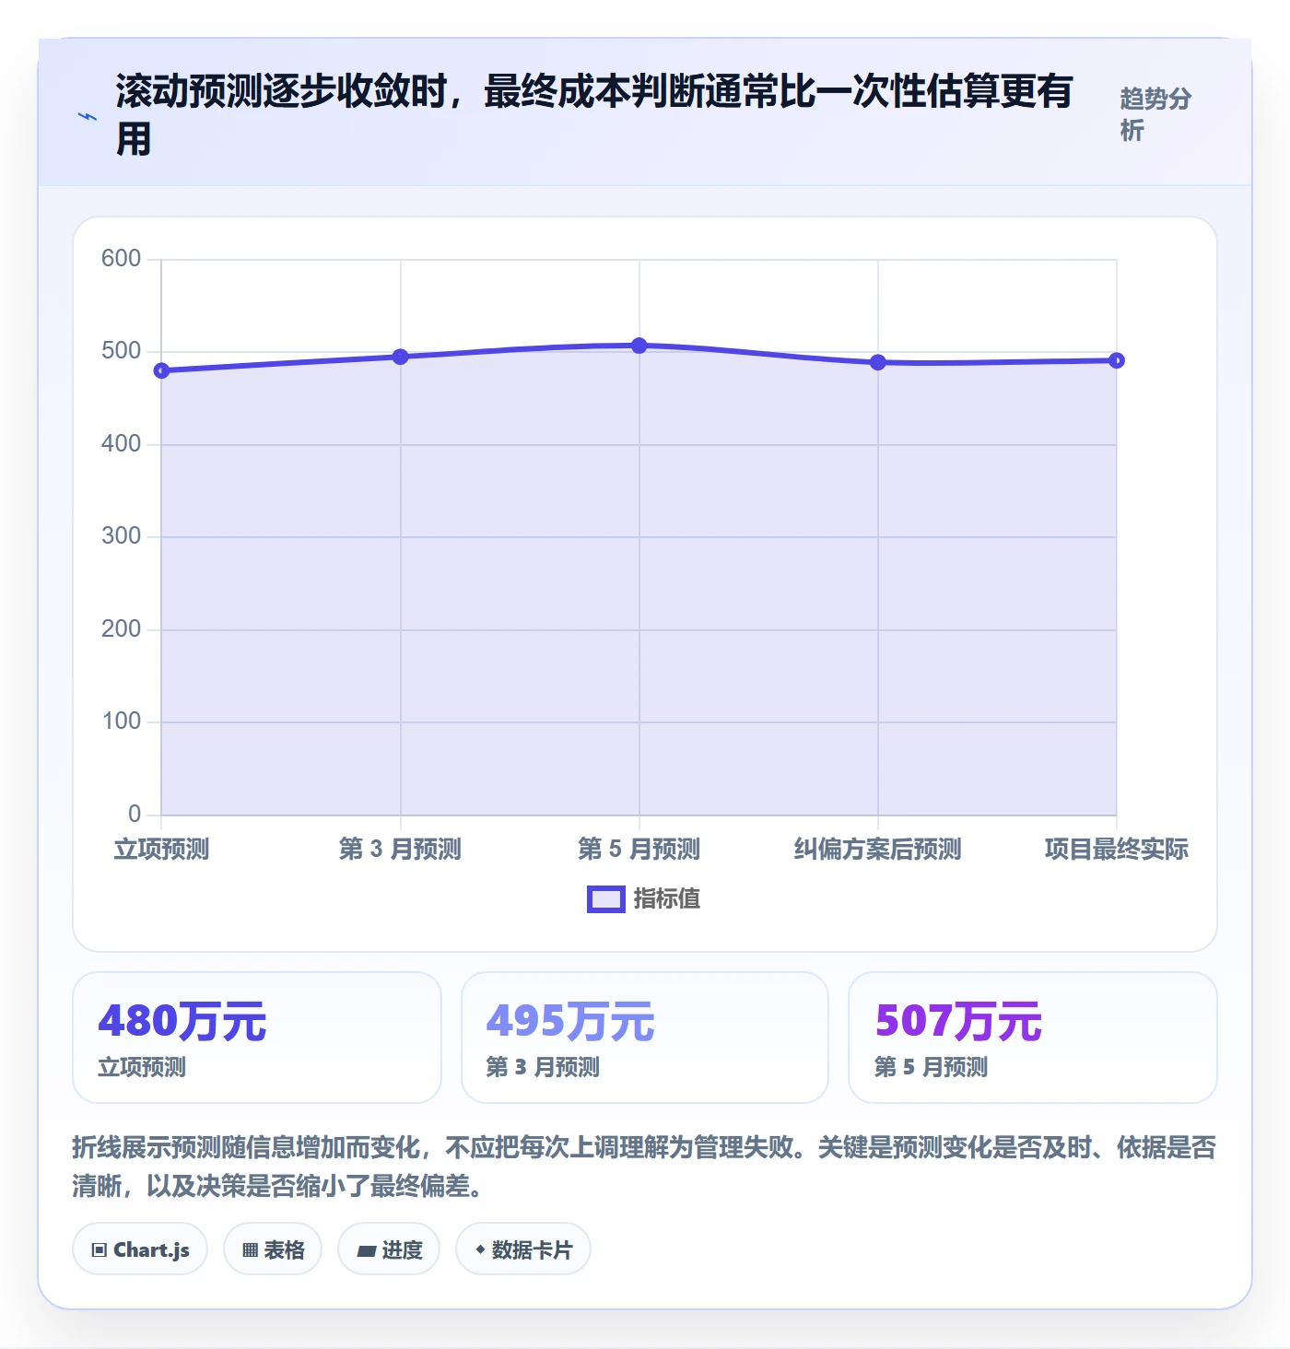The width and height of the screenshot is (1290, 1349).
Task: Click the 100 y-axis value
Action: [x=121, y=721]
